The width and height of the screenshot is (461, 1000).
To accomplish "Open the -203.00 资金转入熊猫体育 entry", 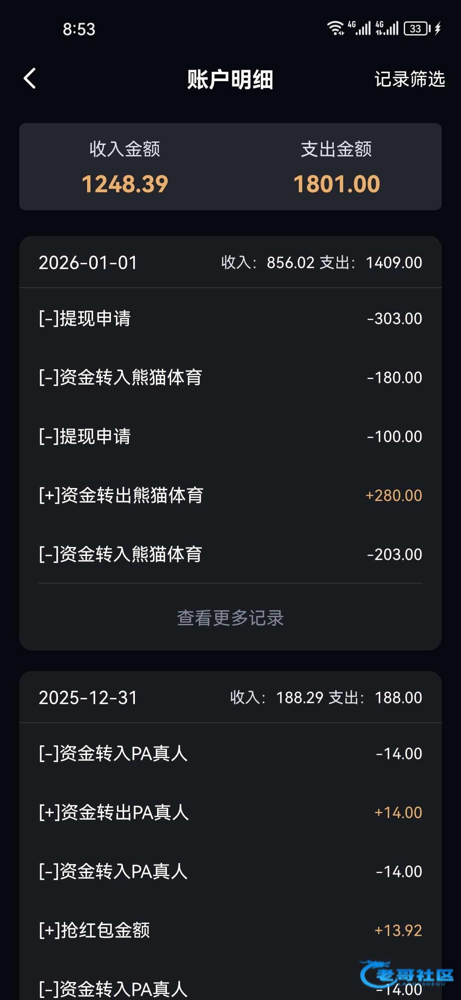I will pos(230,554).
